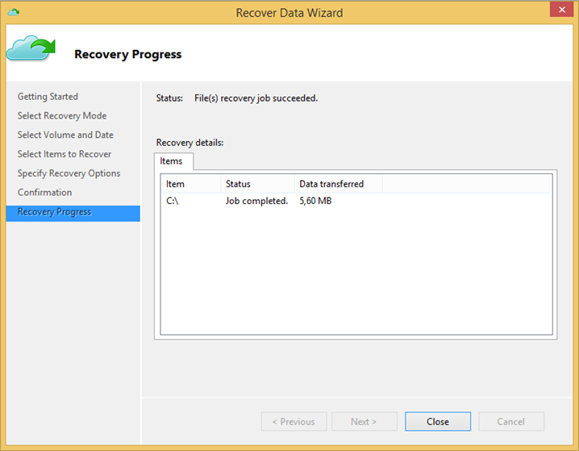The width and height of the screenshot is (579, 451).
Task: Click the cloud icon in the title bar
Action: pos(13,12)
